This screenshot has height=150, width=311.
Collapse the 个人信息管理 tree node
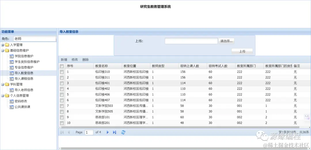pyautogui.click(x=3, y=96)
